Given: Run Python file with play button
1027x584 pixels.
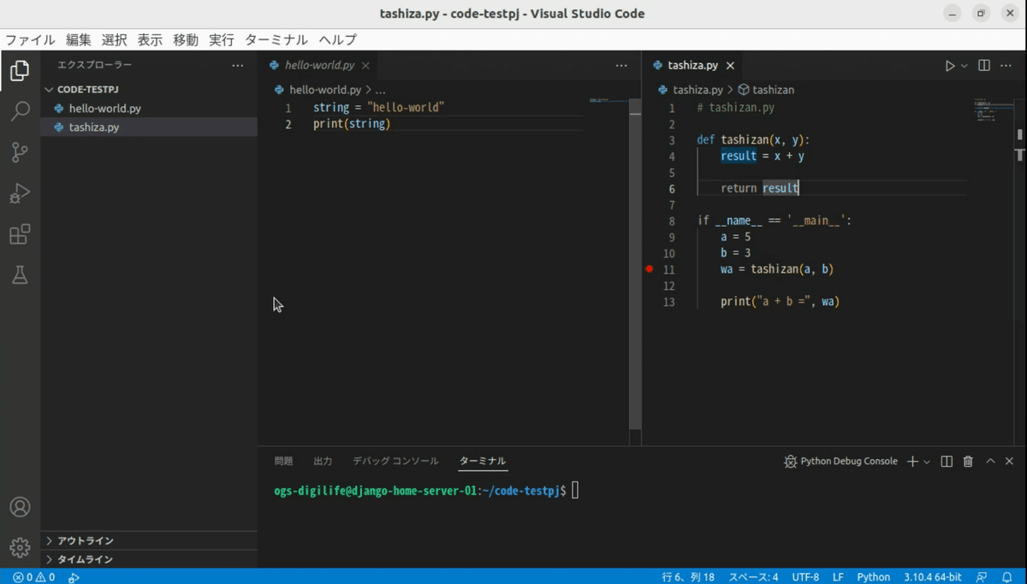Looking at the screenshot, I should click(949, 66).
